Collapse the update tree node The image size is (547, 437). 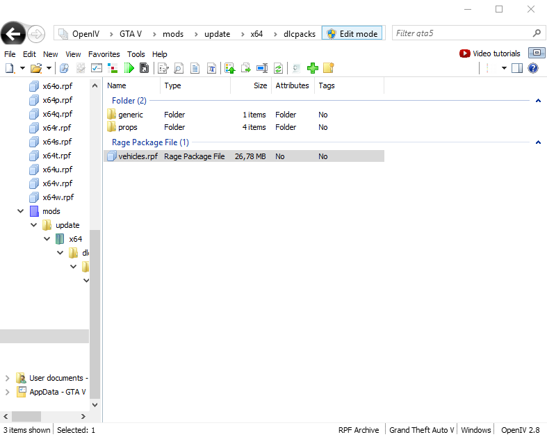(x=34, y=225)
